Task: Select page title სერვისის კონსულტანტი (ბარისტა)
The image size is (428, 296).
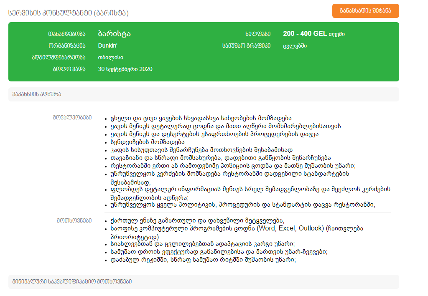Action: click(x=69, y=13)
